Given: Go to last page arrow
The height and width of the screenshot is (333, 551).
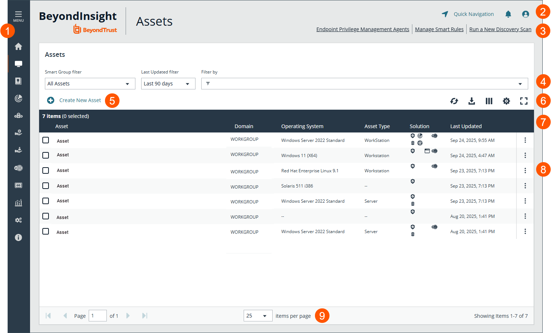Looking at the screenshot, I should (145, 316).
